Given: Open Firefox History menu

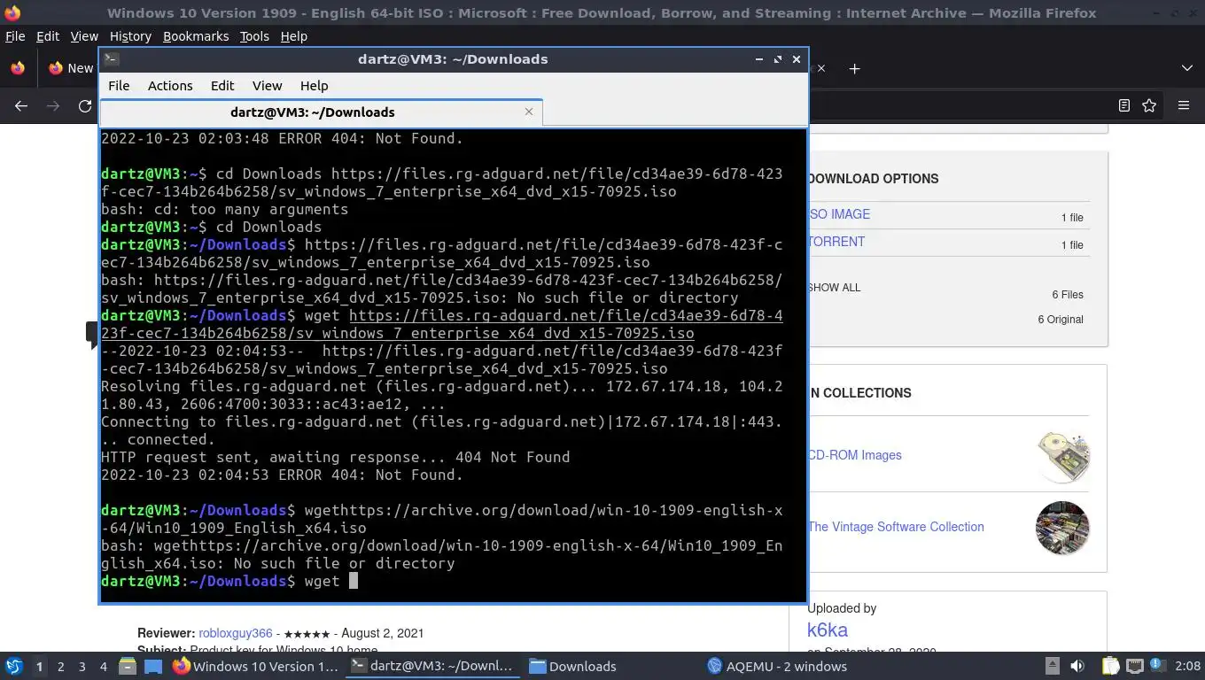Looking at the screenshot, I should click(x=130, y=36).
